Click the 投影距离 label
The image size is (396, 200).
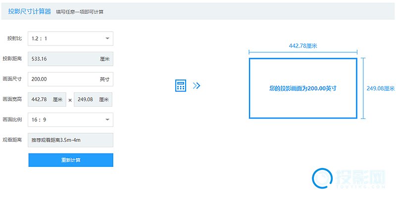click(12, 59)
